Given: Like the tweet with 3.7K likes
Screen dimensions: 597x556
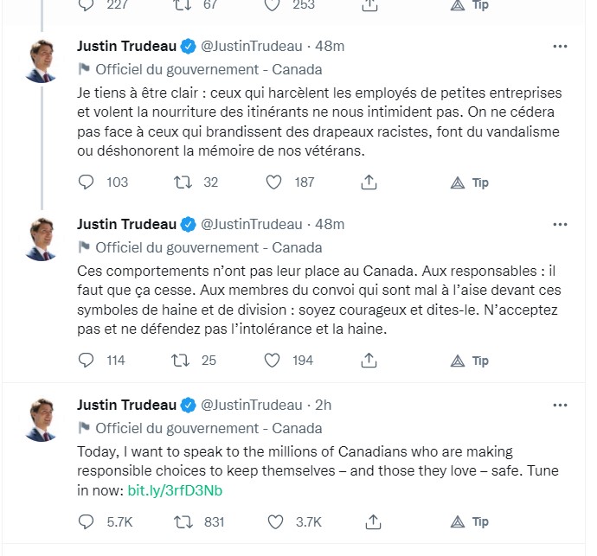Looking at the screenshot, I should 274,521.
